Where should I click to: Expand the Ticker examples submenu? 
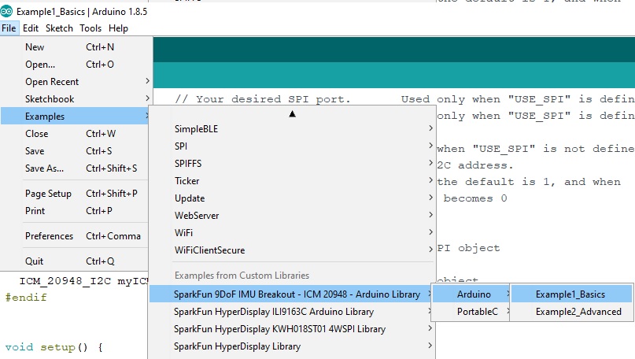click(292, 181)
